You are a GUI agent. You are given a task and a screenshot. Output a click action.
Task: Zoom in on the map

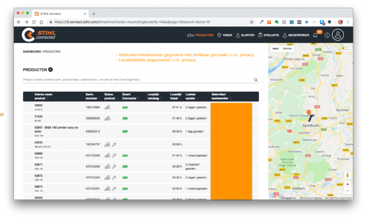(347, 184)
